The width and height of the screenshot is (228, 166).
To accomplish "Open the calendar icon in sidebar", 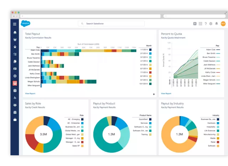I will point(15,112).
